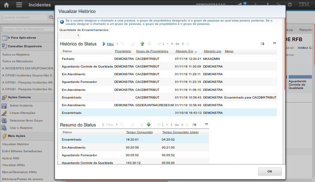Sort history by Alterado Em column
This screenshot has width=315, height=182.
(184, 51)
